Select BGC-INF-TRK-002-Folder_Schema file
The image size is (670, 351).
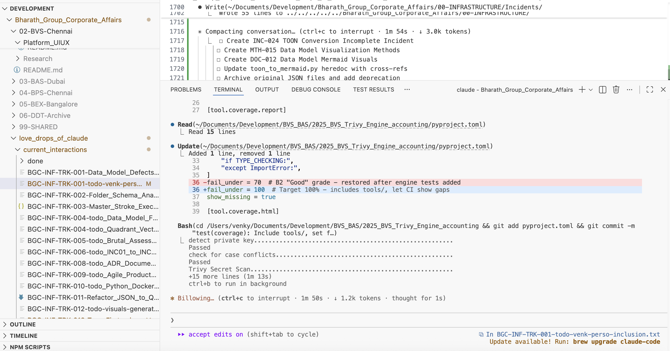92,195
